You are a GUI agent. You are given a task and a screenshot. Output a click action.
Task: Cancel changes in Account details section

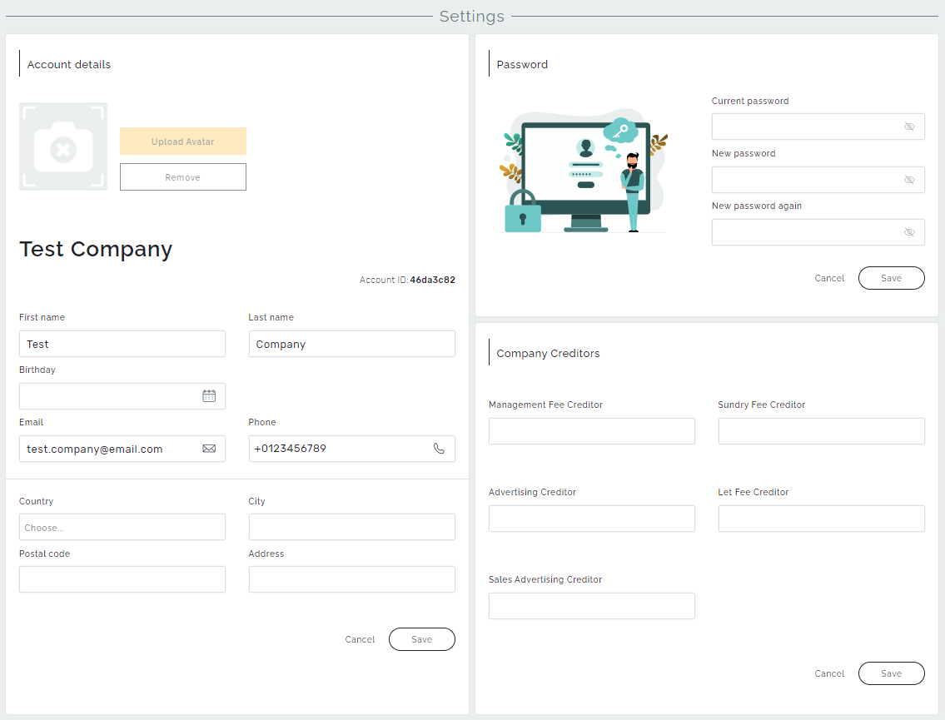(360, 639)
